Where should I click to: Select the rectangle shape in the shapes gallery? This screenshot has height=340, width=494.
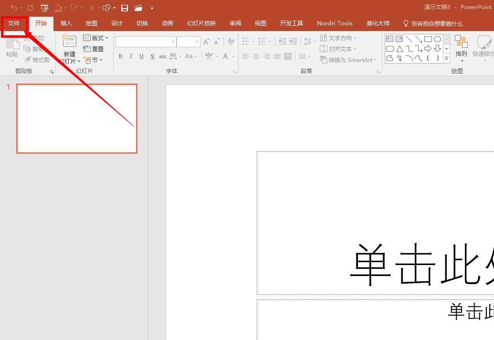pyautogui.click(x=428, y=39)
